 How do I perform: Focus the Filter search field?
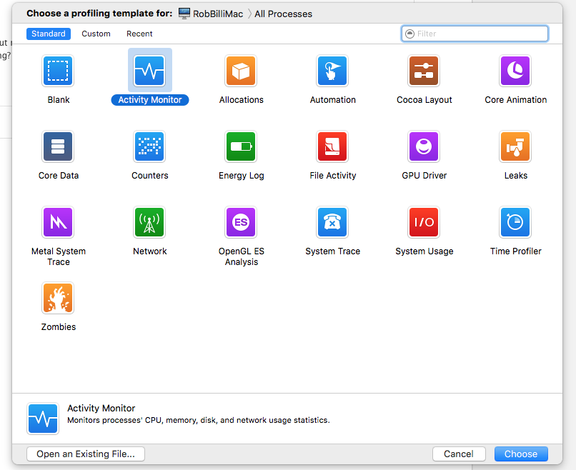point(475,34)
